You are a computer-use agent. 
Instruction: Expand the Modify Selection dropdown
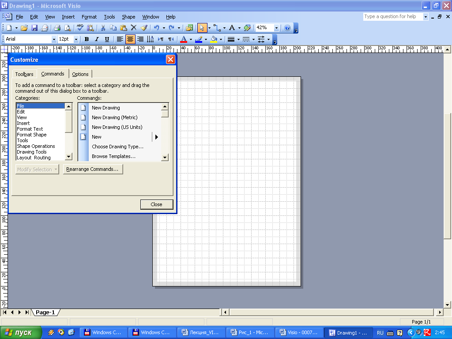point(37,169)
